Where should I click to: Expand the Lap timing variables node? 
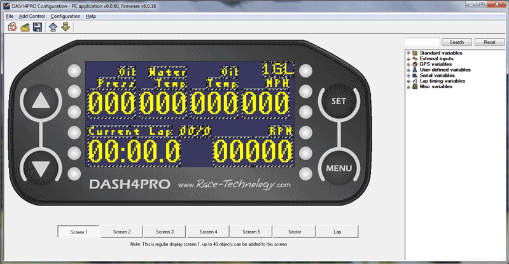pyautogui.click(x=408, y=81)
